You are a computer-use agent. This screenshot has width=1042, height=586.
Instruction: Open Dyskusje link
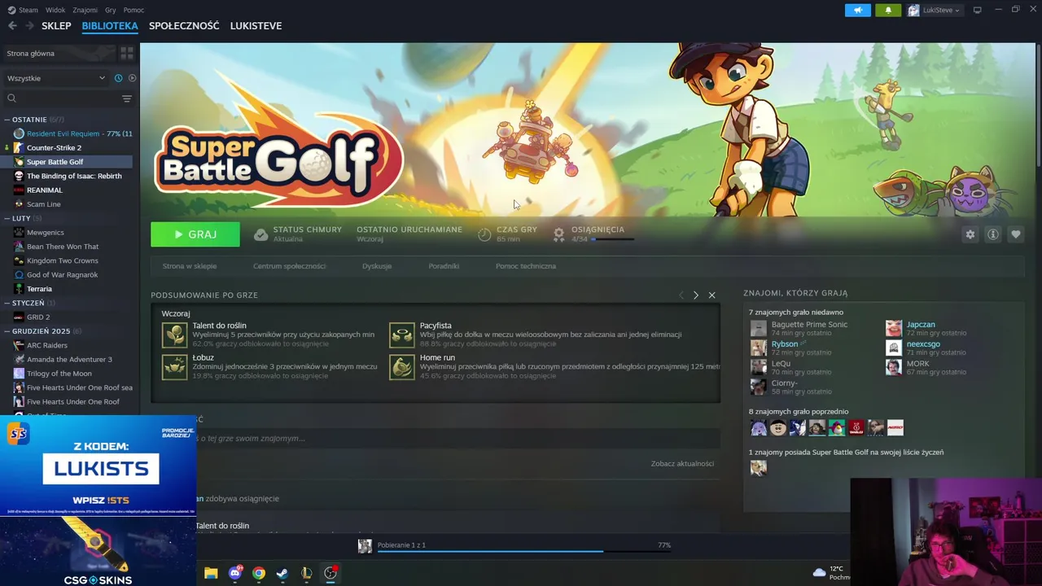click(x=377, y=266)
